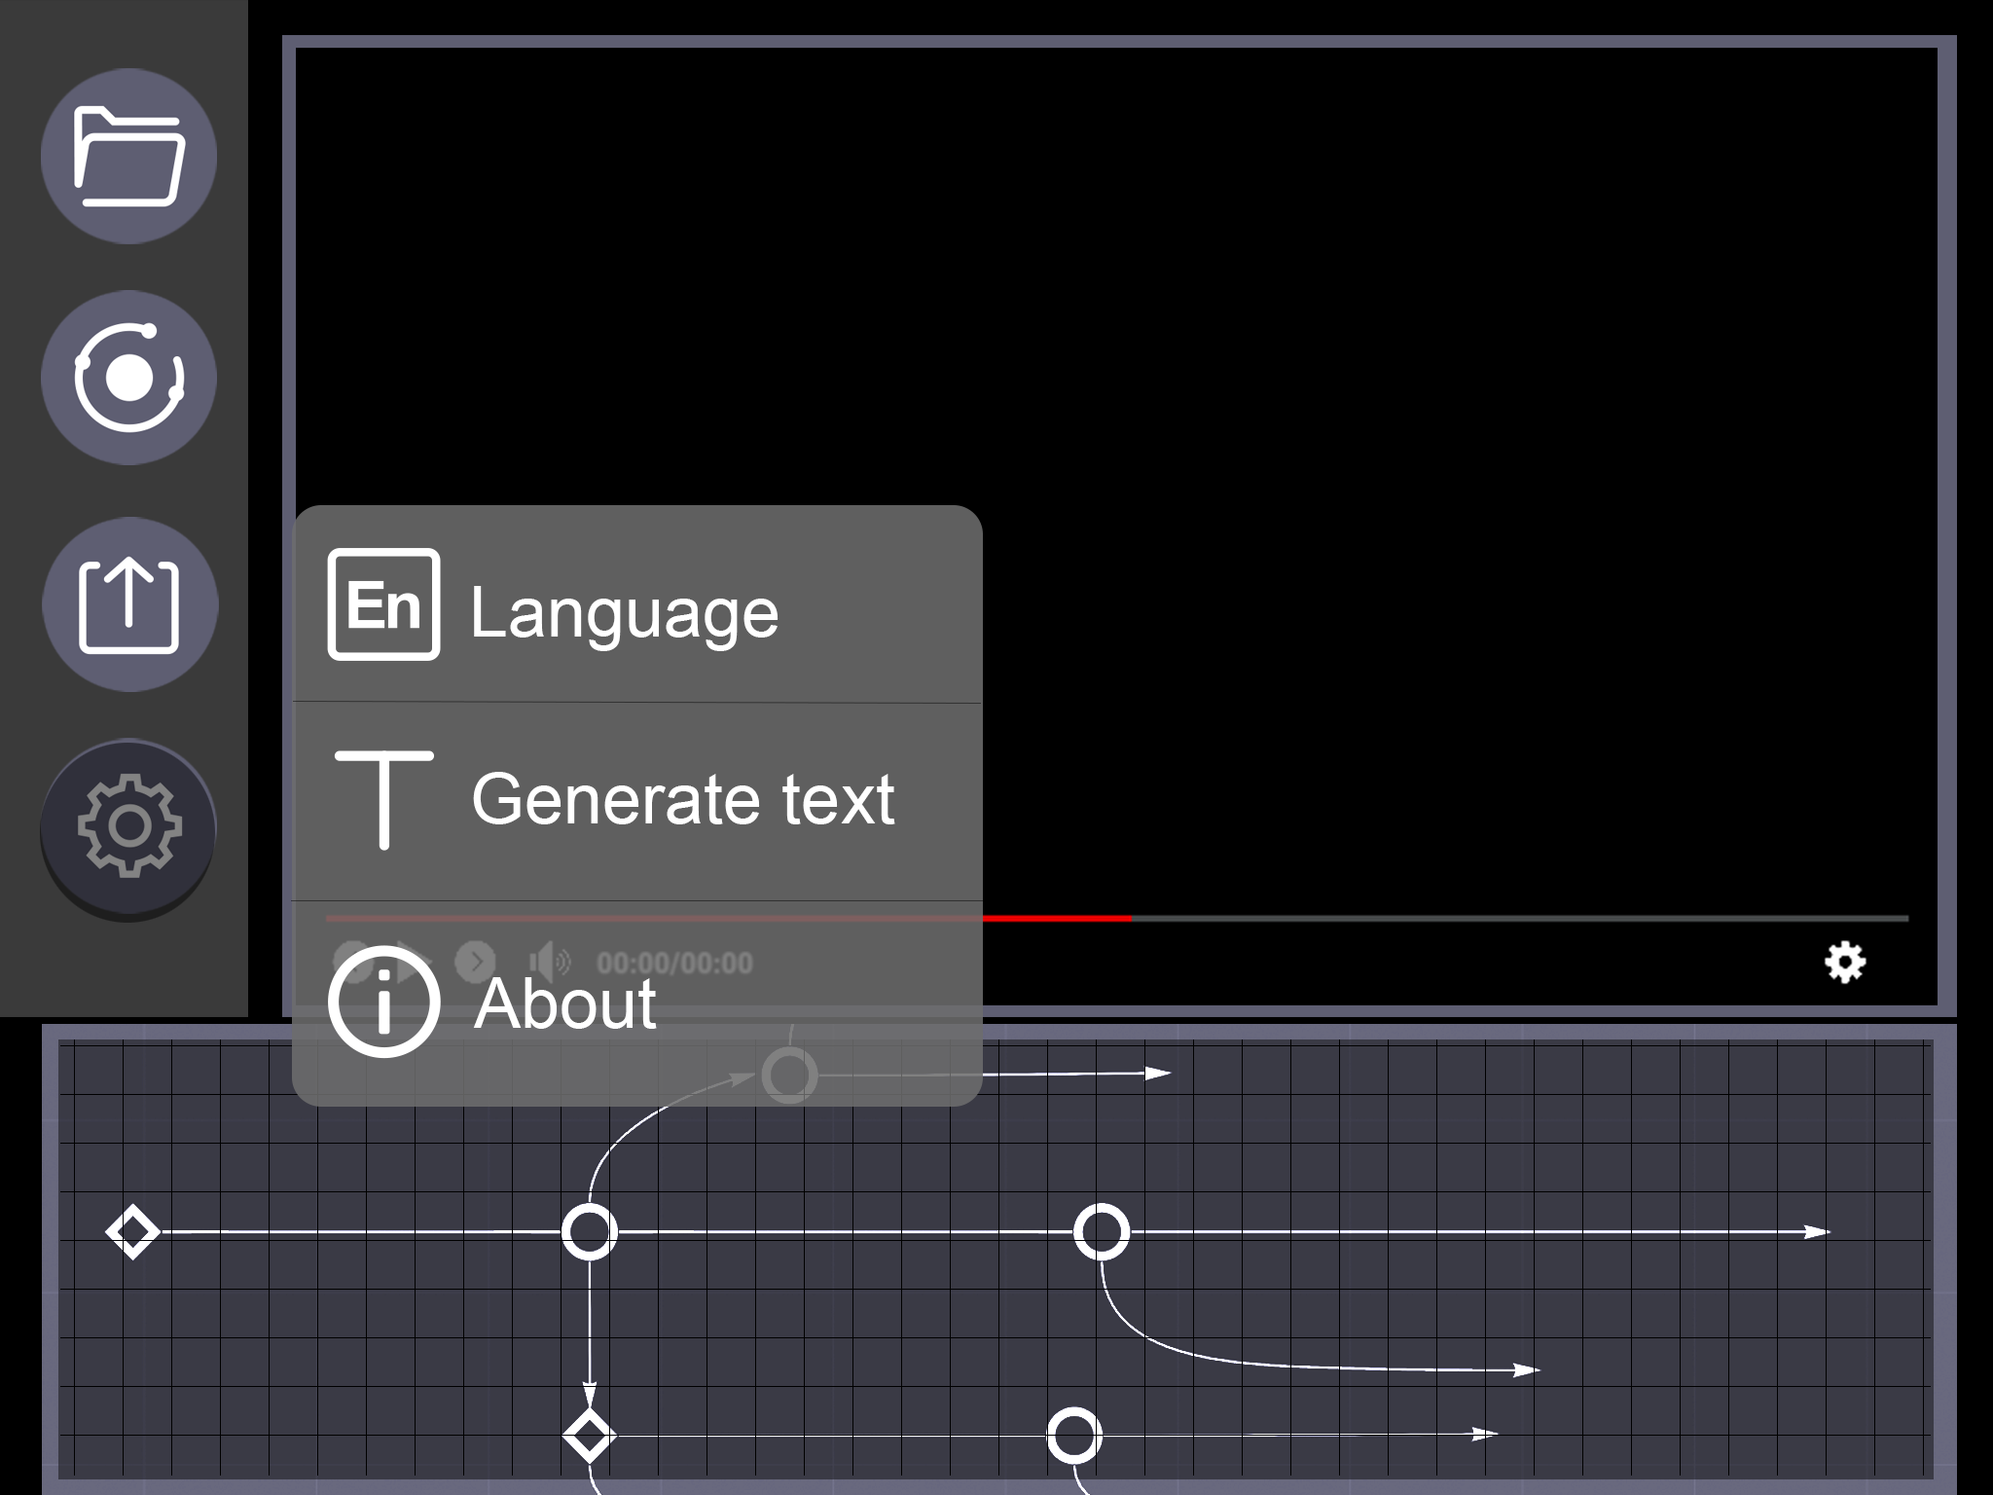Click the end of the red progress bar
Image resolution: width=1993 pixels, height=1495 pixels.
click(1129, 918)
